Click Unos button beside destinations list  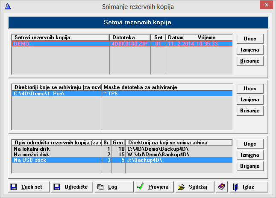(x=250, y=144)
